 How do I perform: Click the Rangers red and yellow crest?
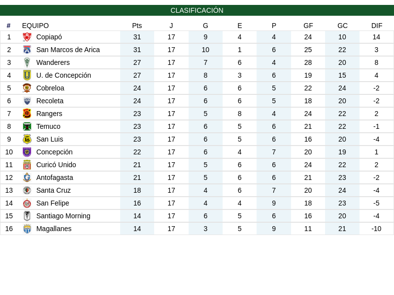27,114
